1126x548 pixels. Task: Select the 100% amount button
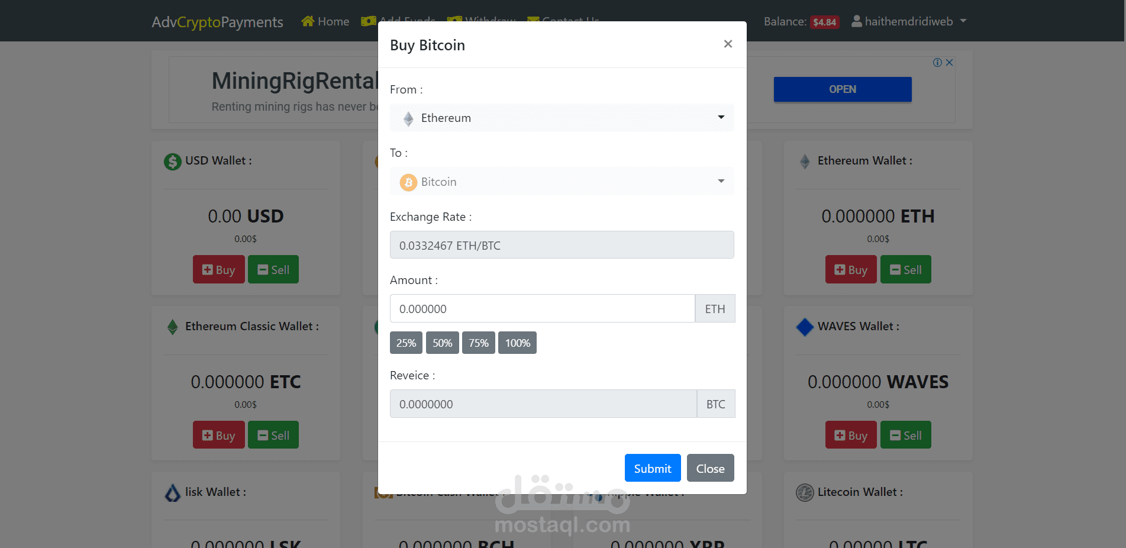(517, 343)
